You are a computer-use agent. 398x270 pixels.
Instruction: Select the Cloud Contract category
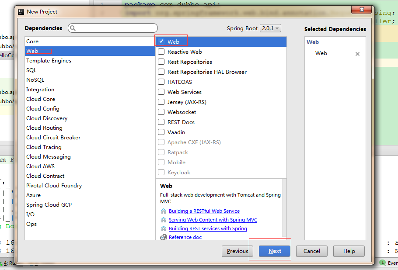90,176
